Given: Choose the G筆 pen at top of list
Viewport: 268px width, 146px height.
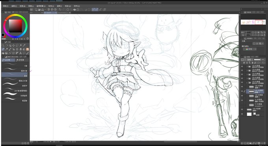Looking at the screenshot, I should (x=15, y=64).
